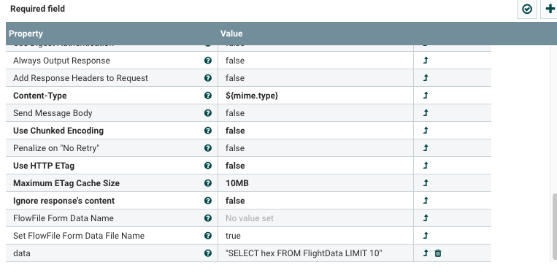Viewport: 557px width, 273px height.
Task: Open help for Penalize on "No Retry"
Action: click(208, 148)
